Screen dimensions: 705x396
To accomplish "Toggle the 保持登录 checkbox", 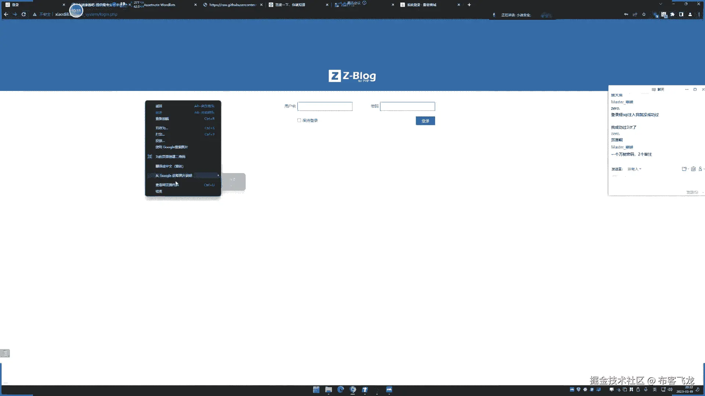I will pos(299,120).
